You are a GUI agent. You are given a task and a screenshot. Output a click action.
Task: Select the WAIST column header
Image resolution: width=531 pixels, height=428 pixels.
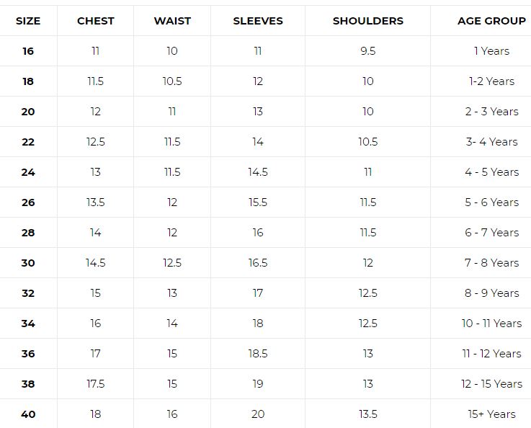coord(172,21)
